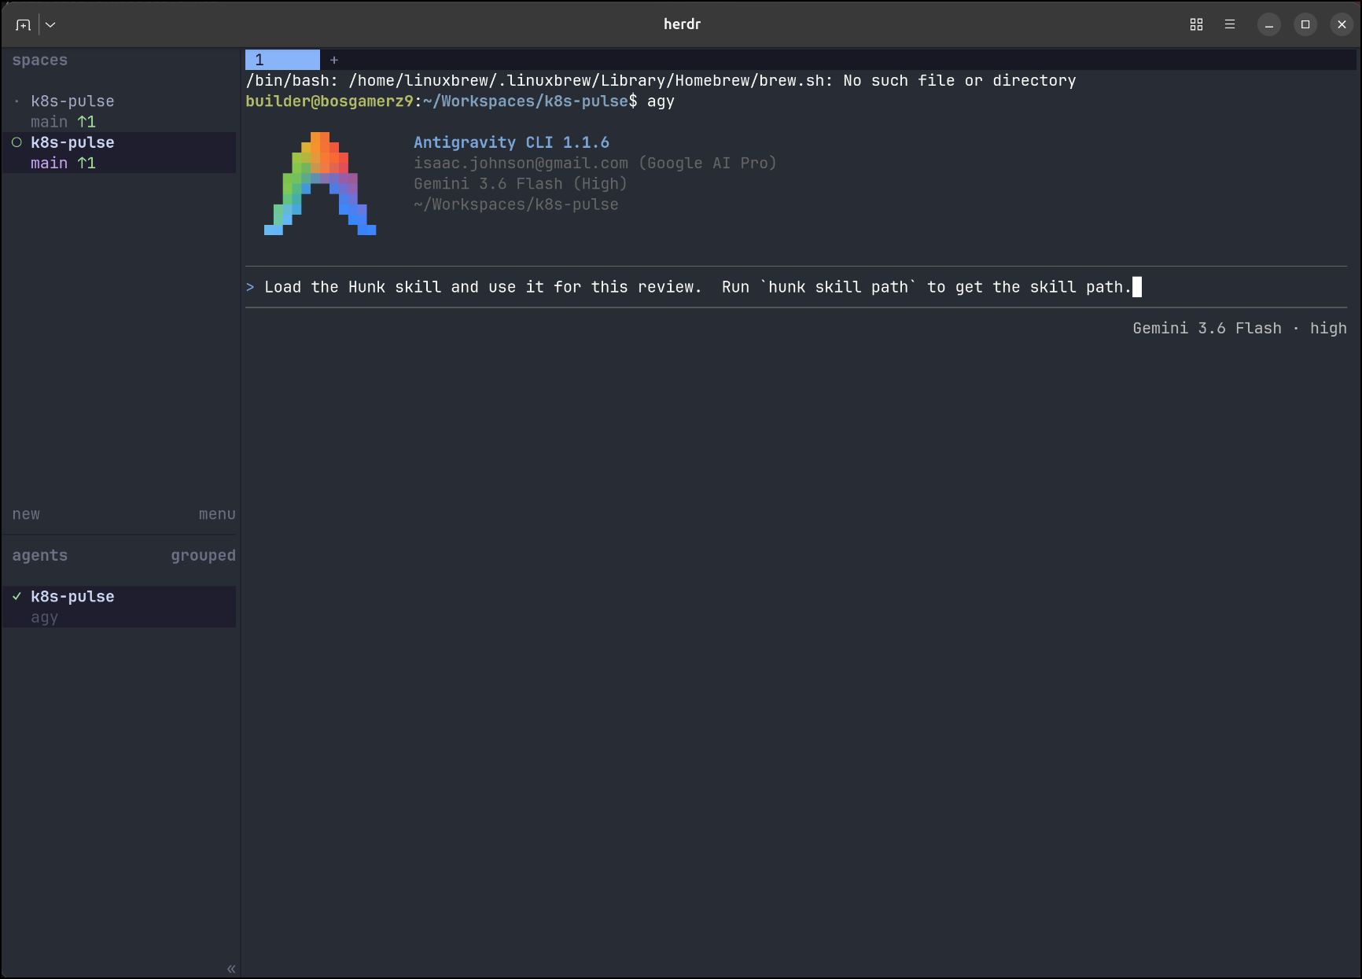Maximize the herdr window
Screen dimensions: 1362x979
point(1305,24)
